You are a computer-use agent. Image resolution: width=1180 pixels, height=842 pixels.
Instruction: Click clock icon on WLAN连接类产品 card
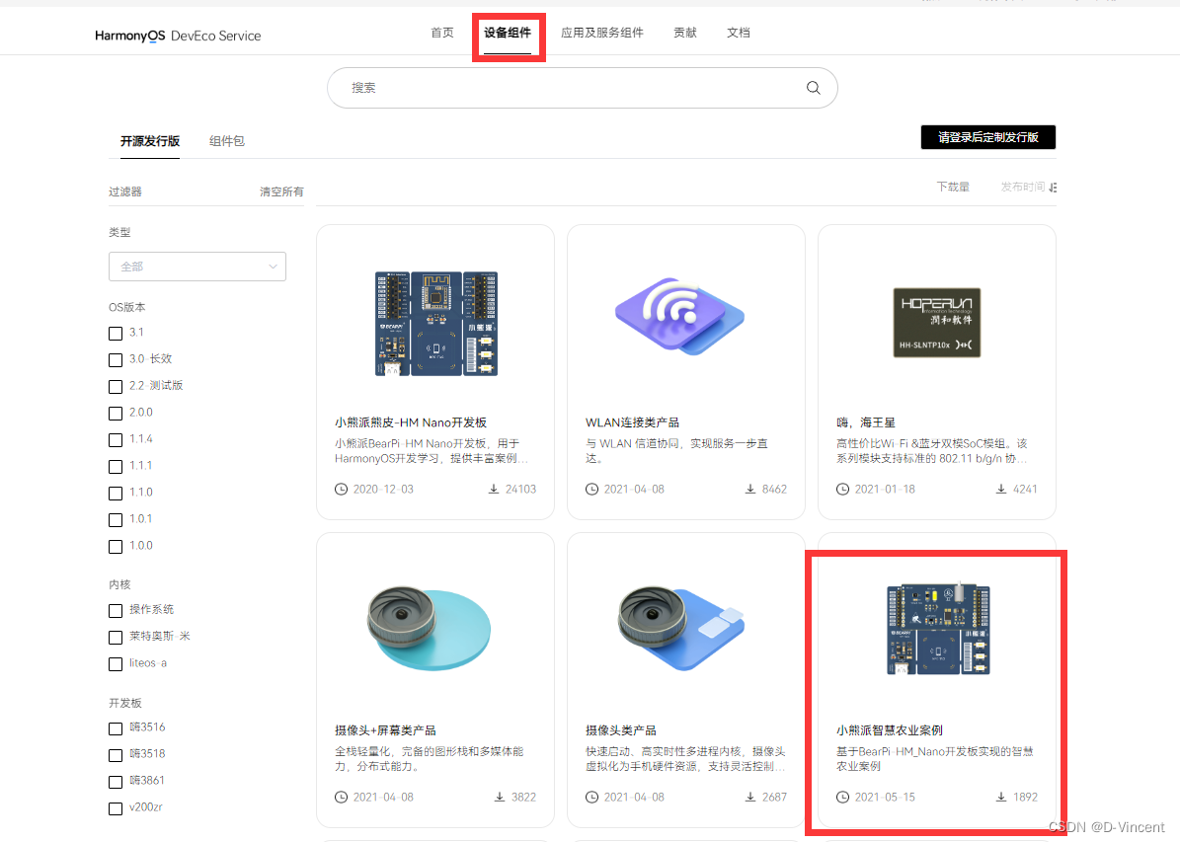tap(591, 489)
